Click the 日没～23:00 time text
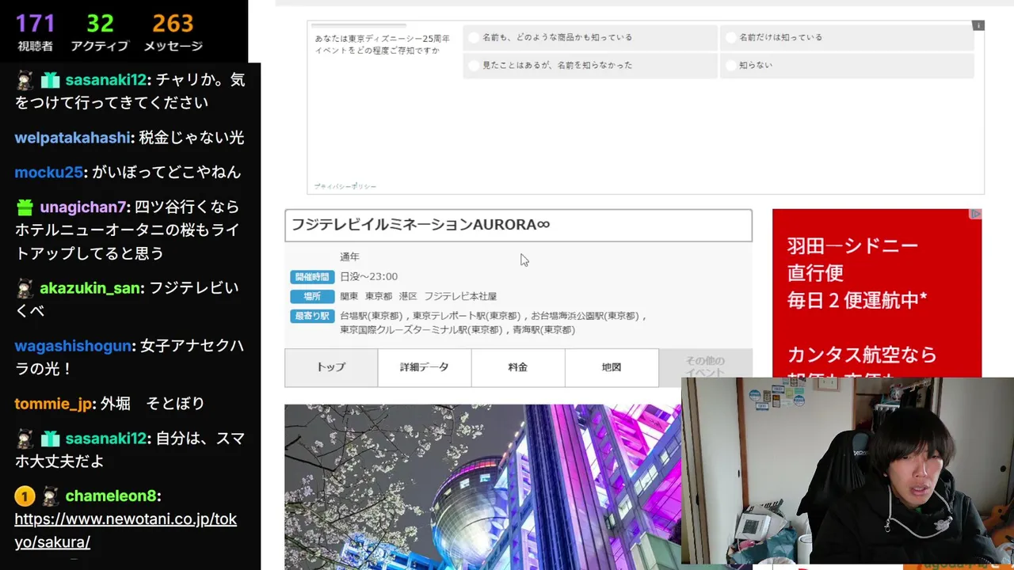Image resolution: width=1014 pixels, height=570 pixels. coord(369,276)
